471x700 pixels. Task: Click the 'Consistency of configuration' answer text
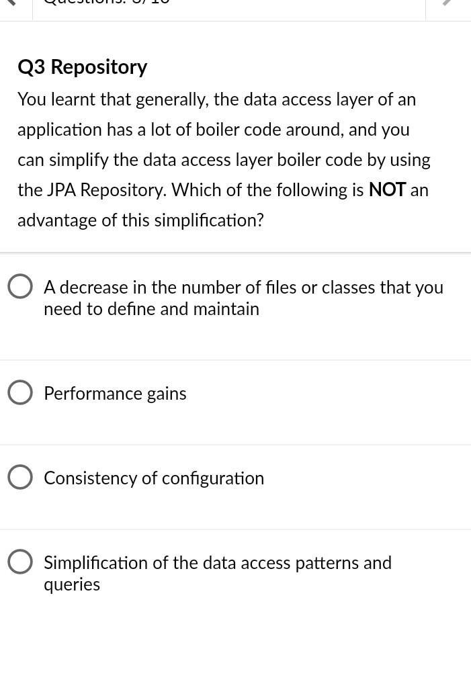point(154,477)
